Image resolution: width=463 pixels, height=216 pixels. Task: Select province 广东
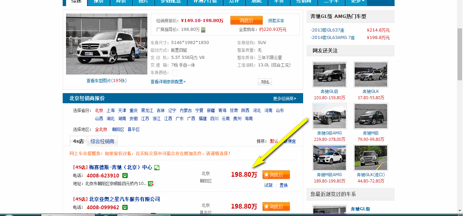180,118
